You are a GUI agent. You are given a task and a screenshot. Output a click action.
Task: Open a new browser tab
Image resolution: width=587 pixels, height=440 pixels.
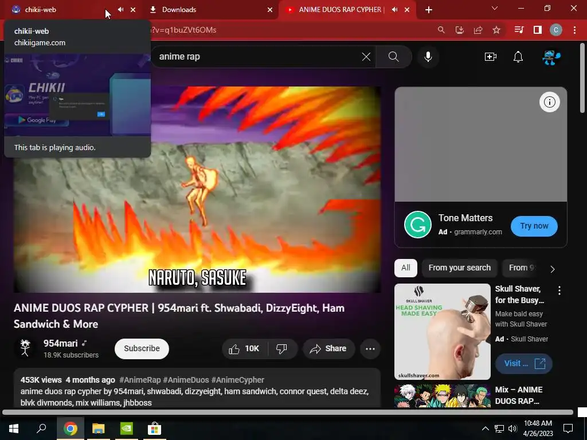(x=429, y=10)
